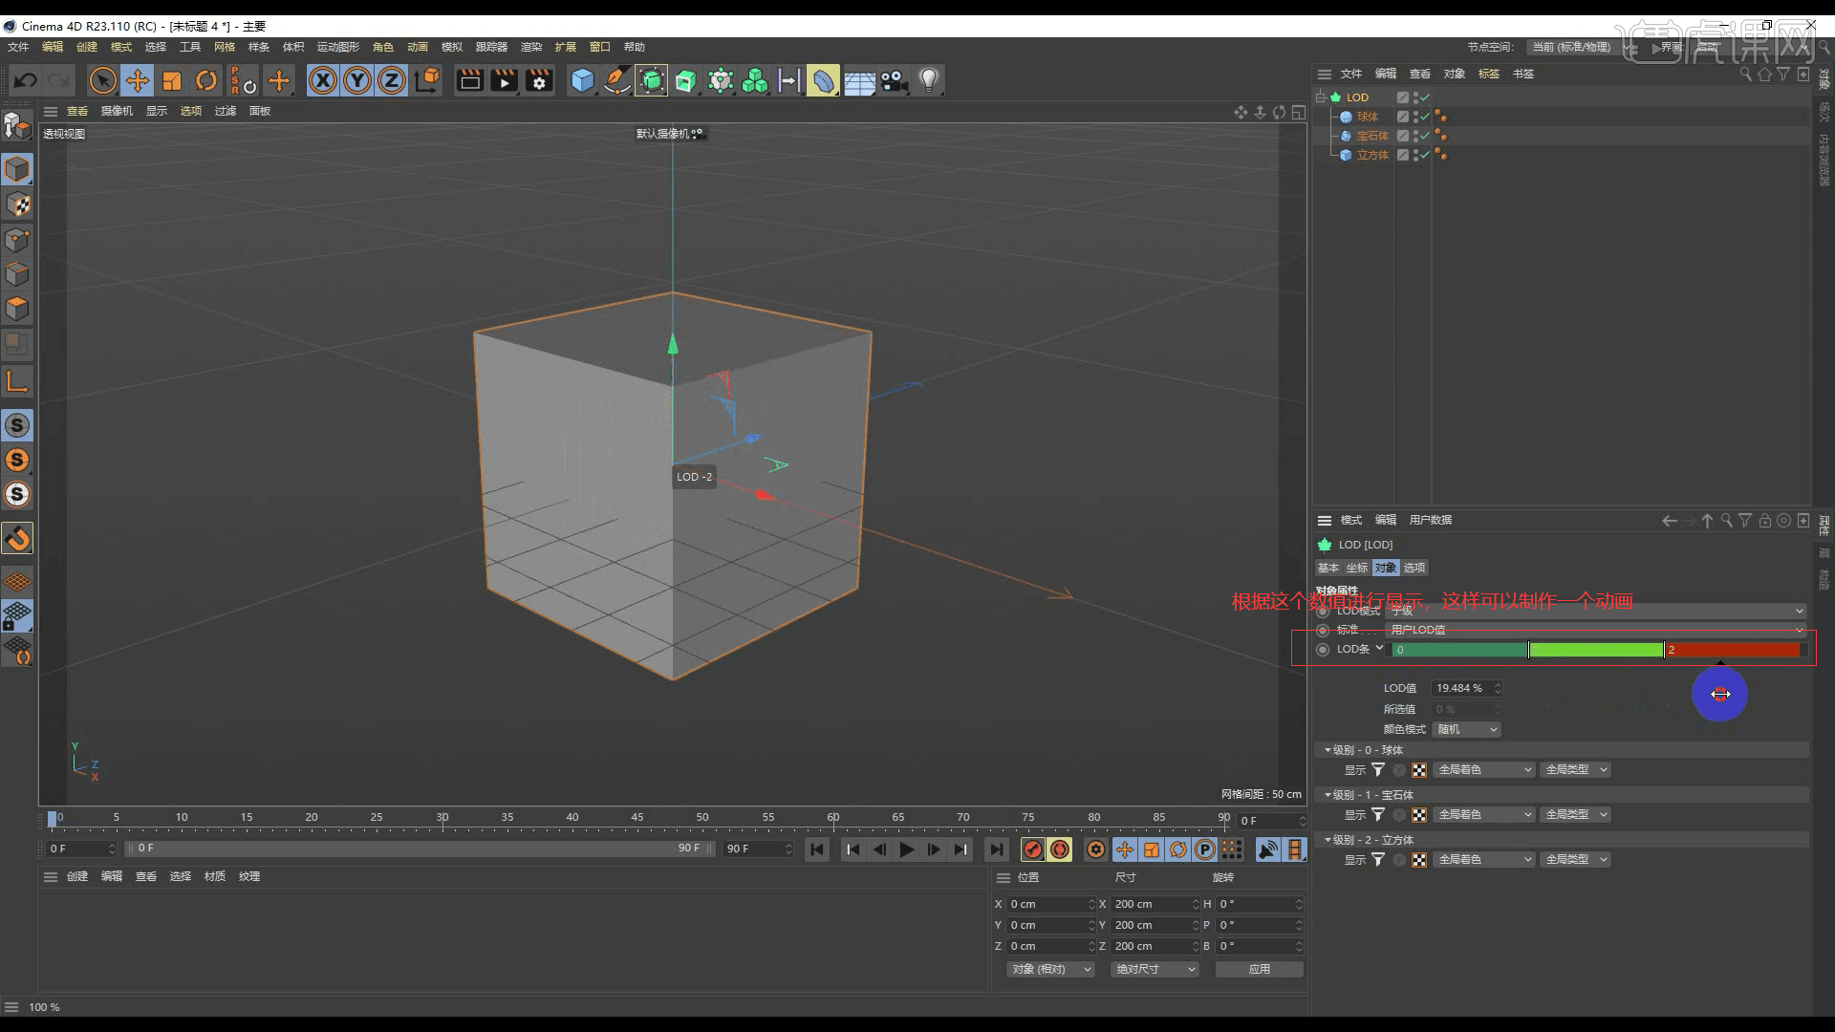The image size is (1835, 1032).
Task: Open the 窗口 menu
Action: tap(601, 46)
